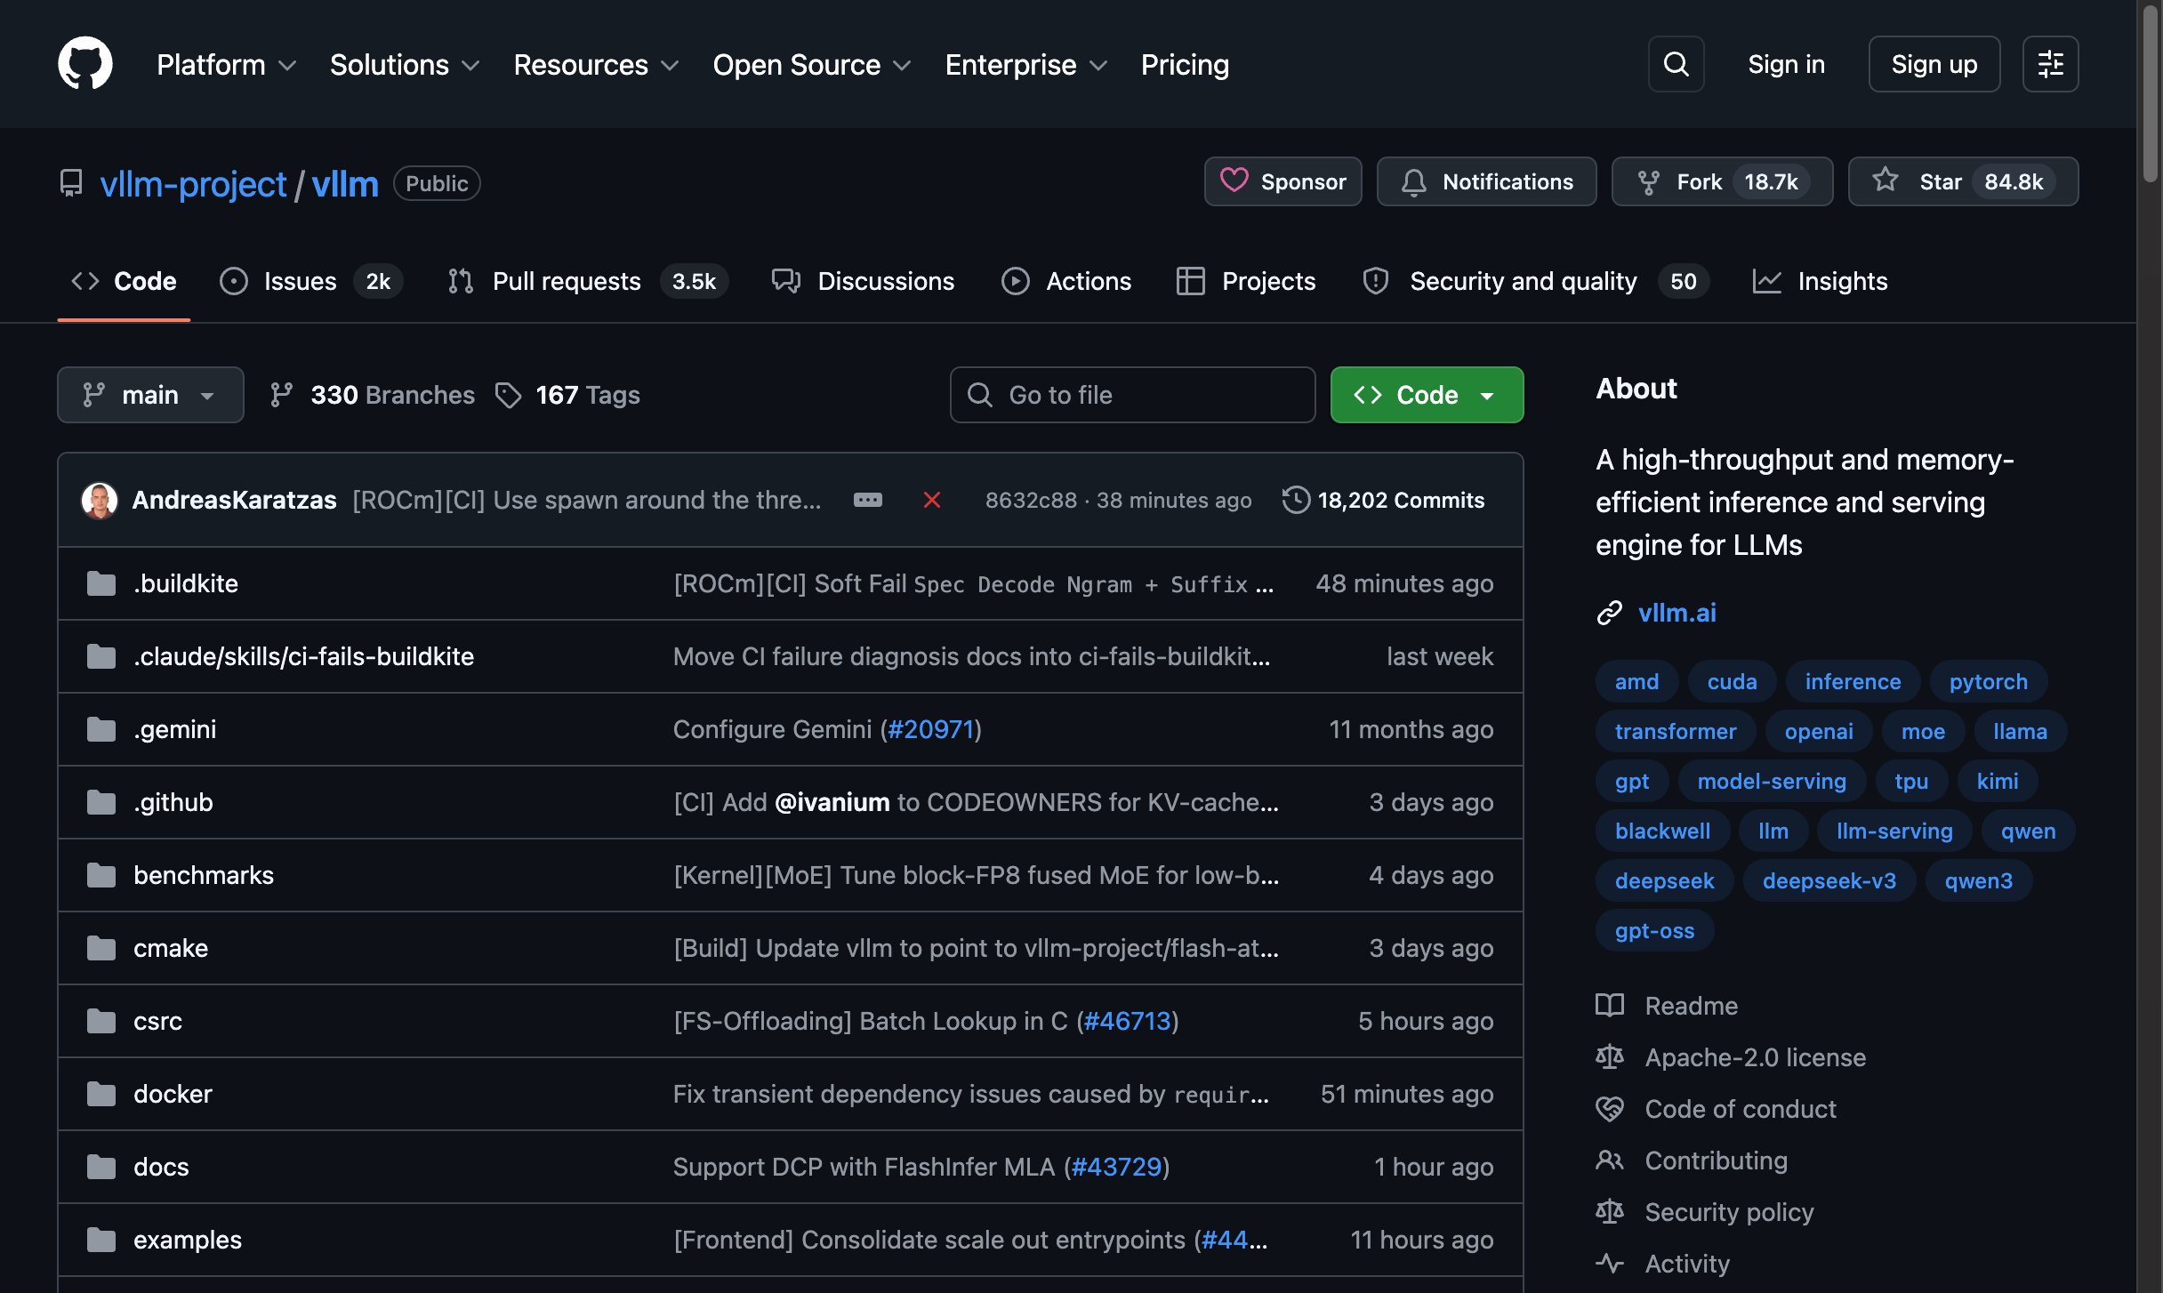Click the Activity pulse icon
This screenshot has height=1293, width=2163.
[1609, 1264]
